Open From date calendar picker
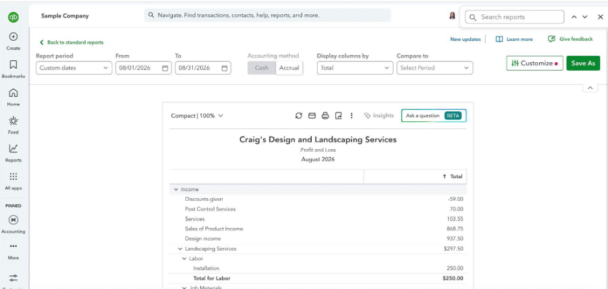The height and width of the screenshot is (289, 608). pyautogui.click(x=165, y=68)
